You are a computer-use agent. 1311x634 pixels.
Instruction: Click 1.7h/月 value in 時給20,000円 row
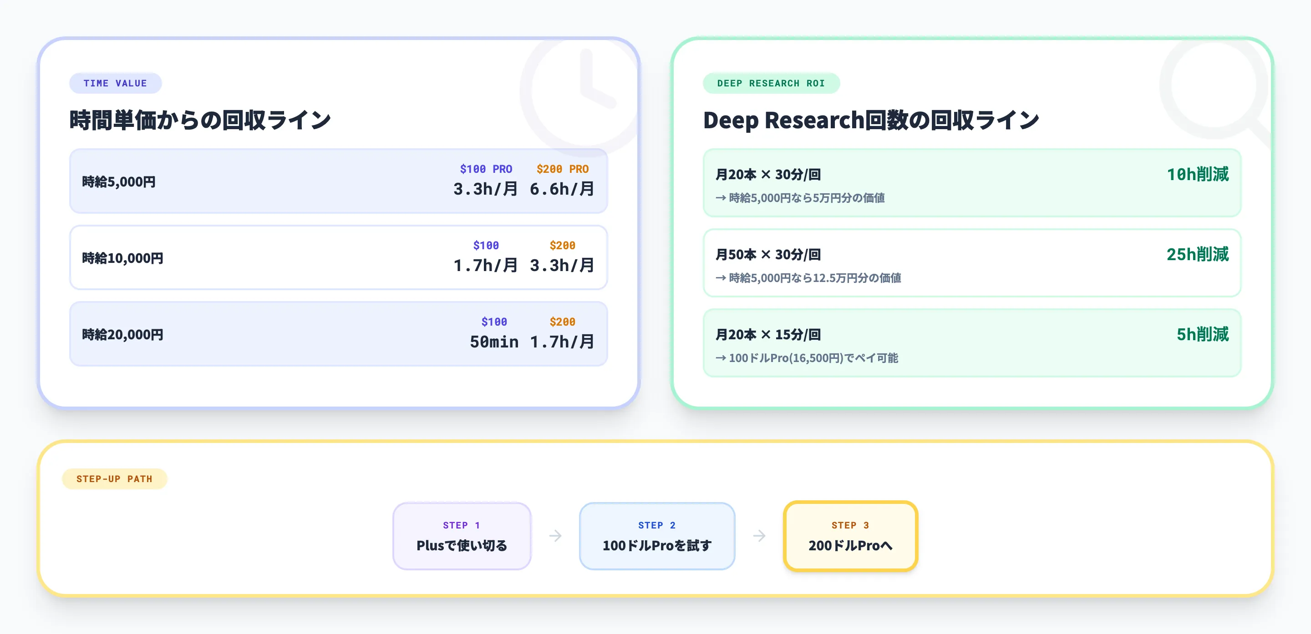pos(562,342)
